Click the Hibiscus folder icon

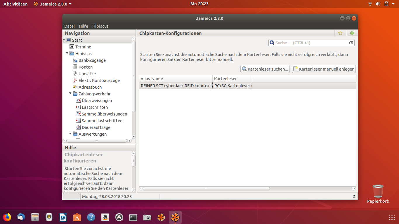point(72,53)
